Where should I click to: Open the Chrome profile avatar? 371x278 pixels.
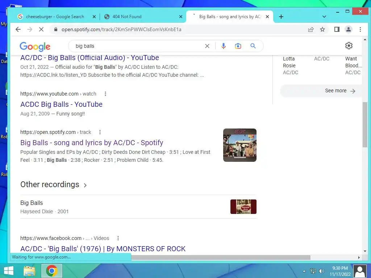click(x=348, y=29)
